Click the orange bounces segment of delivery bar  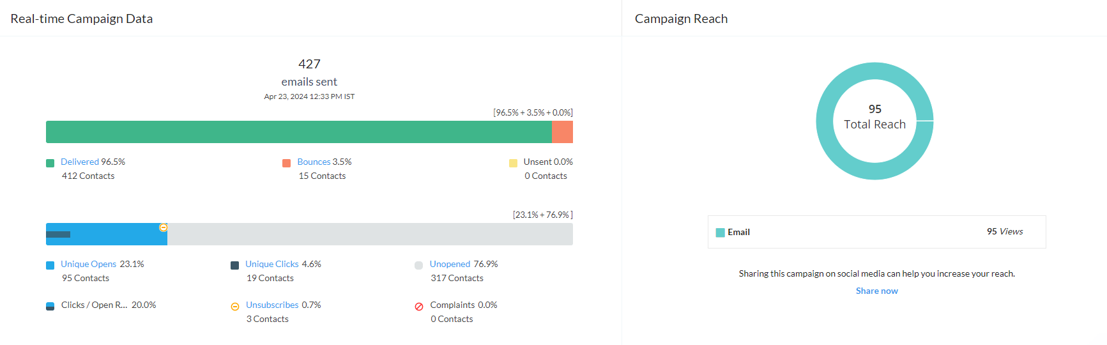click(562, 132)
